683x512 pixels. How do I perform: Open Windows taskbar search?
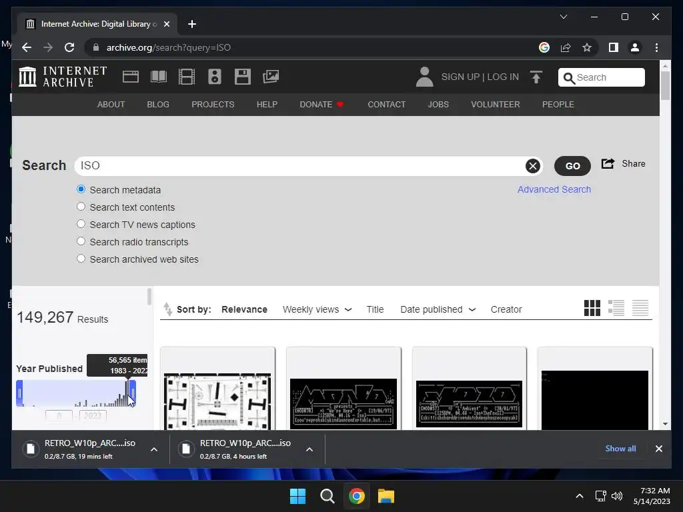point(327,496)
